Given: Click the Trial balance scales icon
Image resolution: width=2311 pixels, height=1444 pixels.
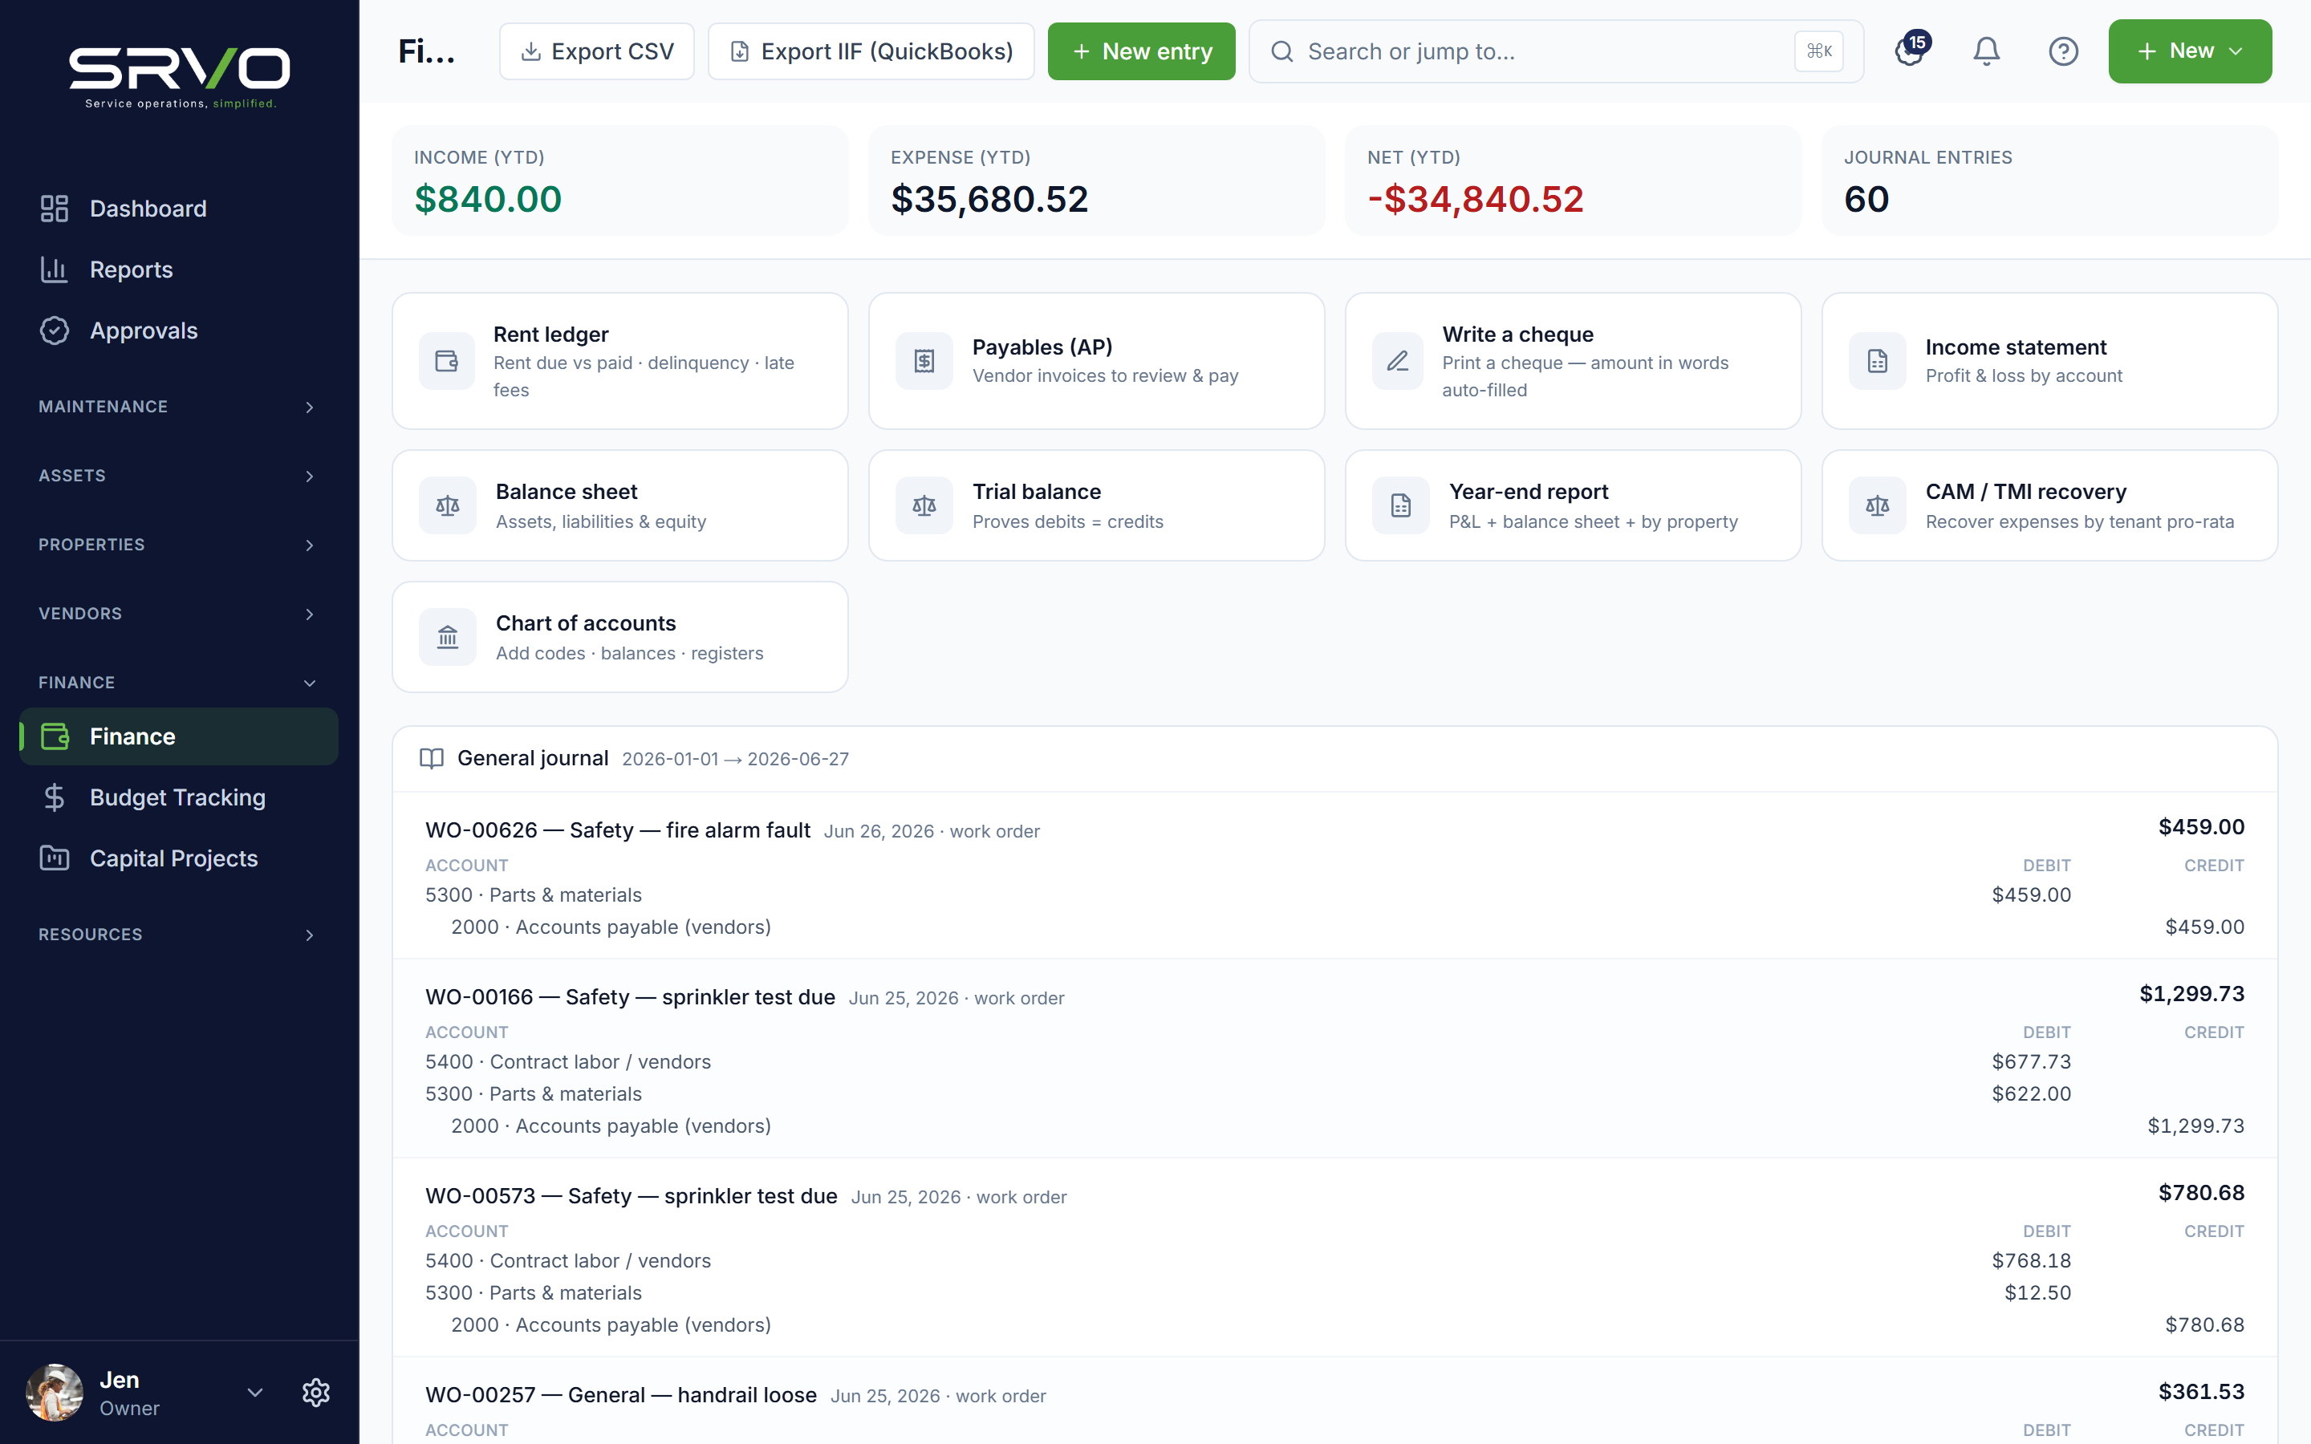Looking at the screenshot, I should 924,505.
